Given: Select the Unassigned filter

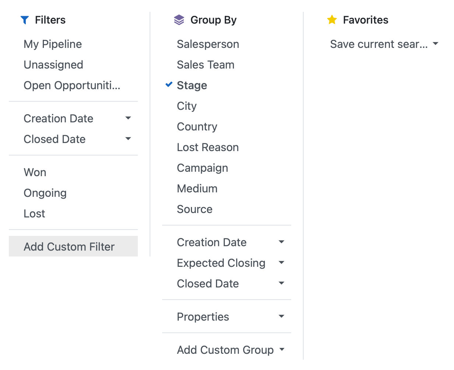Looking at the screenshot, I should [x=53, y=64].
